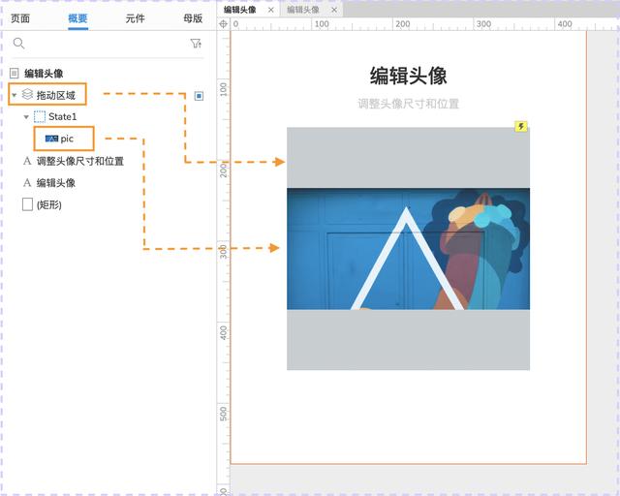
Task: Select the 概要 tab
Action: [77, 18]
